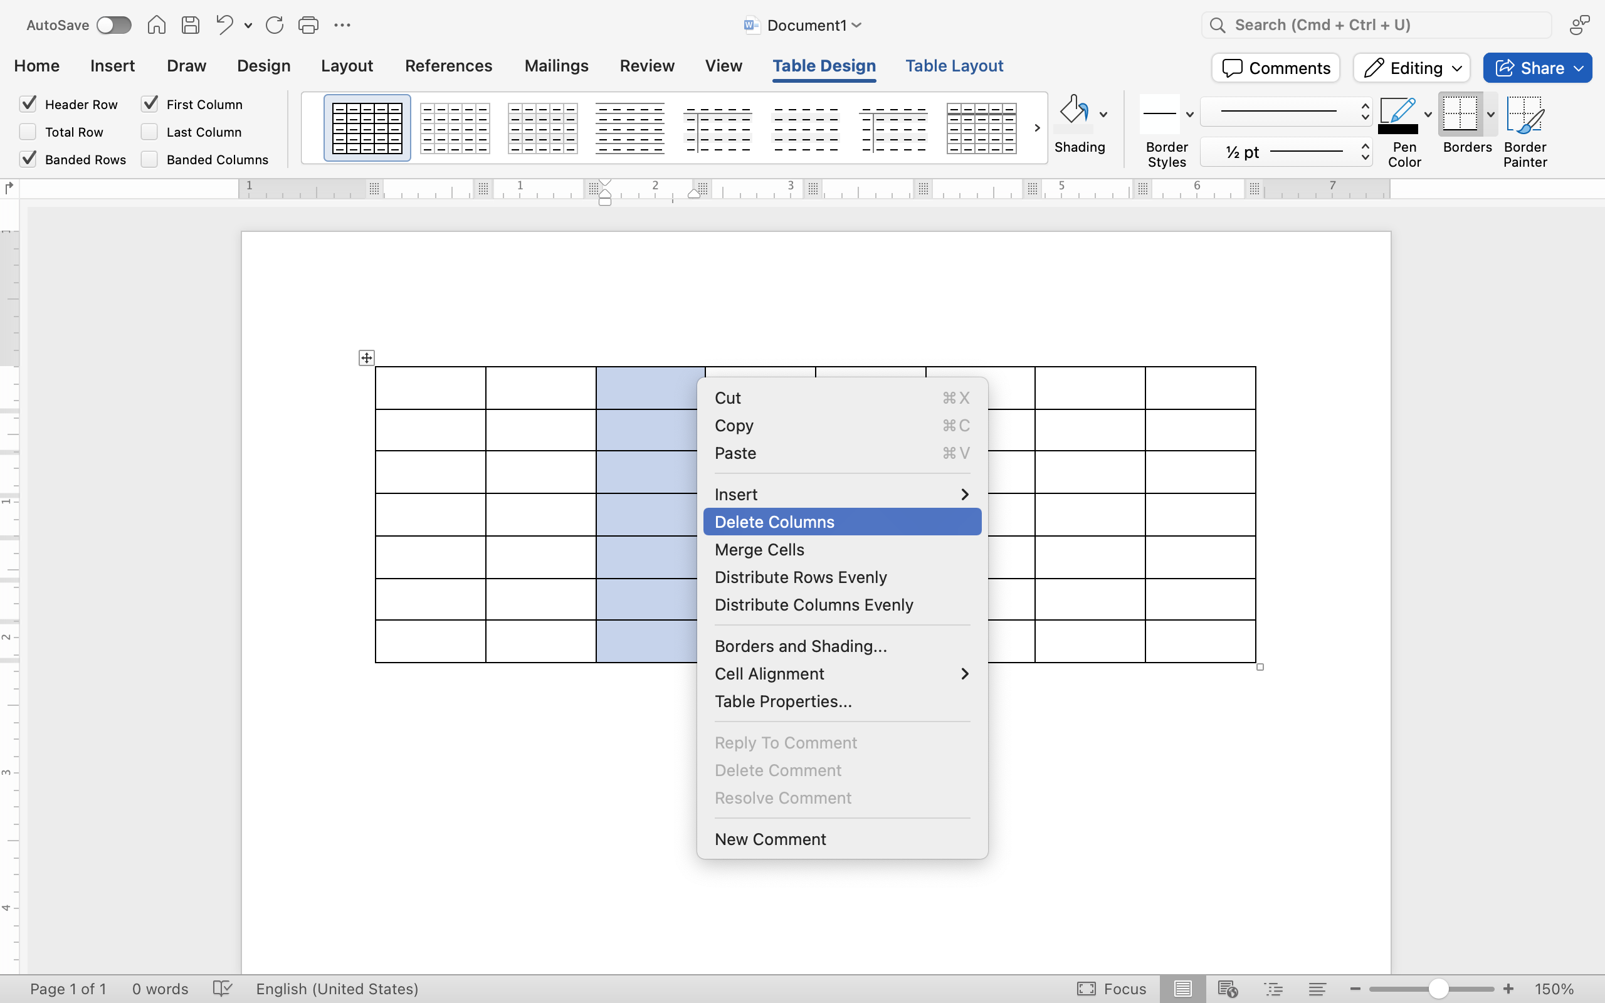Choose Merge Cells from context menu

click(842, 550)
